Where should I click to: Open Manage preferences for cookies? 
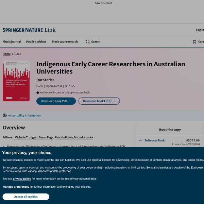(x=16, y=187)
